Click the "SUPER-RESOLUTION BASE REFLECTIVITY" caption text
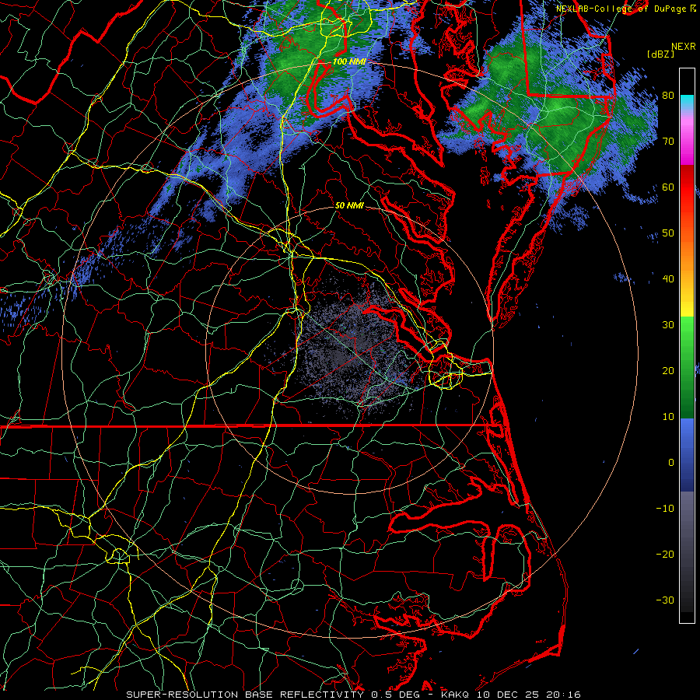 [x=245, y=695]
